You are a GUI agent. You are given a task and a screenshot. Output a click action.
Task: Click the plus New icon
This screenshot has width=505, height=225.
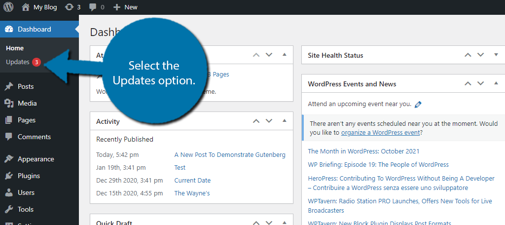(x=116, y=7)
